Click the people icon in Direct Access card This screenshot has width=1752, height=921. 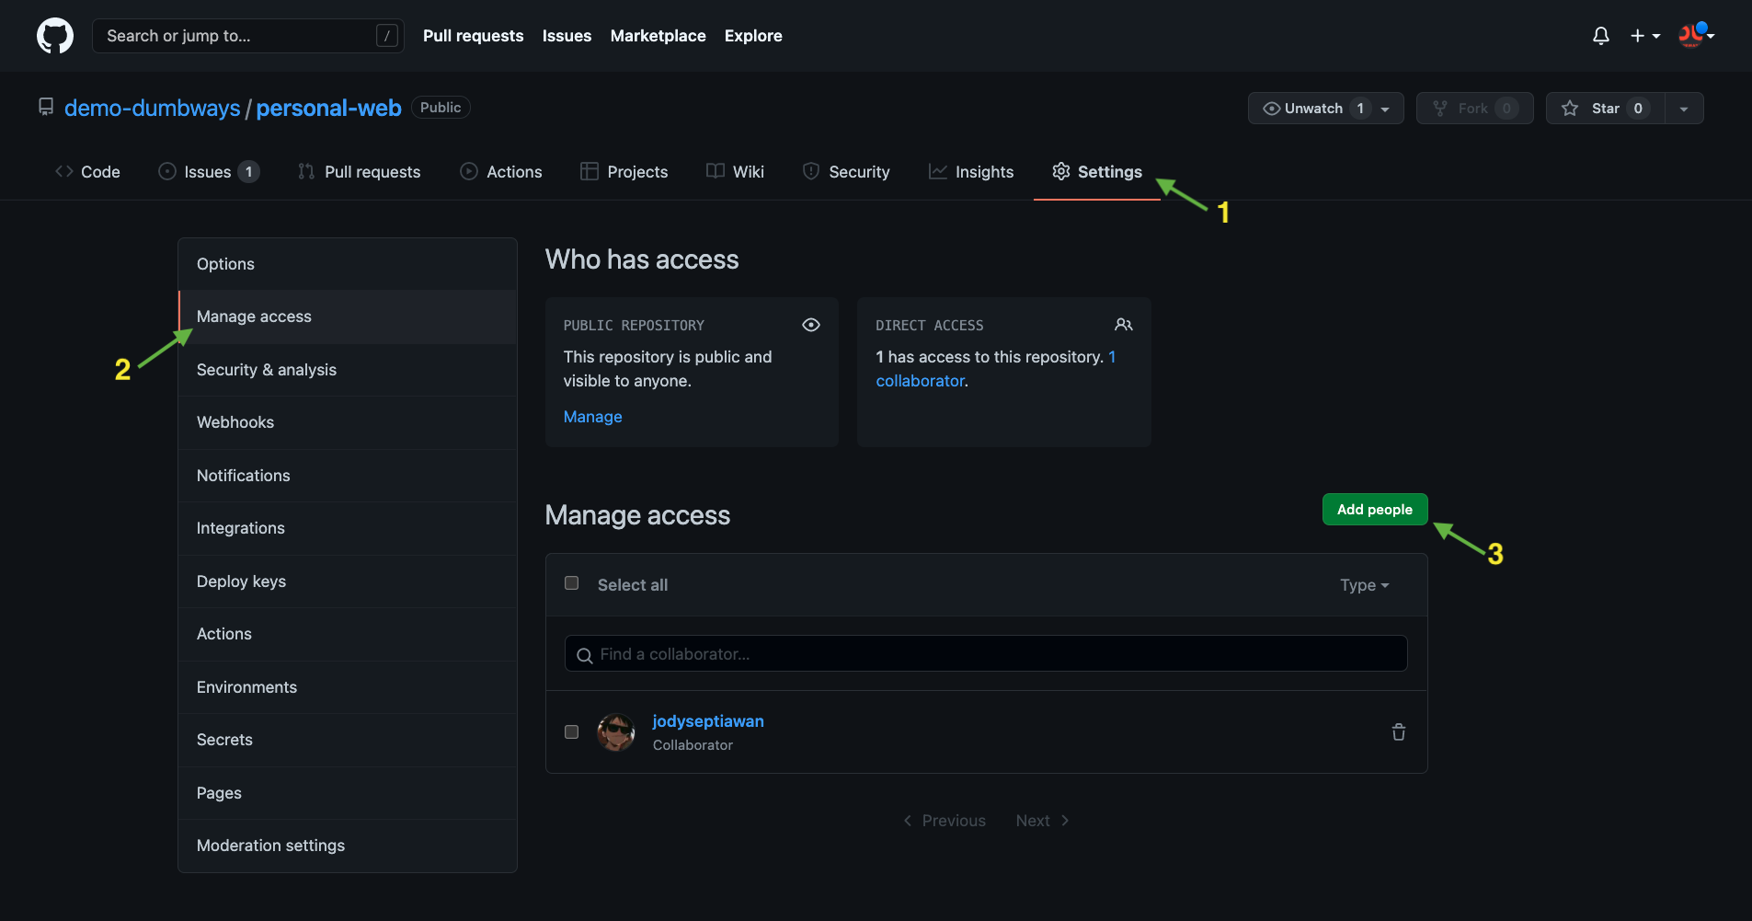point(1123,325)
